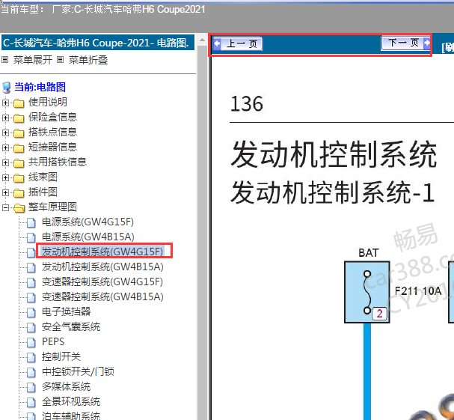Open the 控制开关 diagram
Image resolution: width=454 pixels, height=420 pixels.
pos(61,356)
